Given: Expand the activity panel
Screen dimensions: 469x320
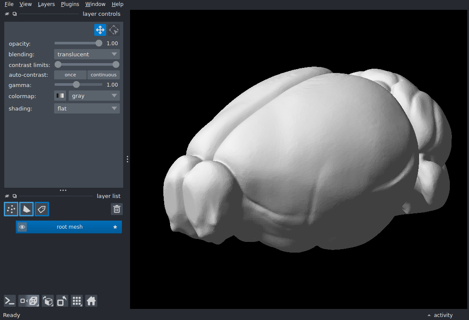Looking at the screenshot, I should 440,315.
